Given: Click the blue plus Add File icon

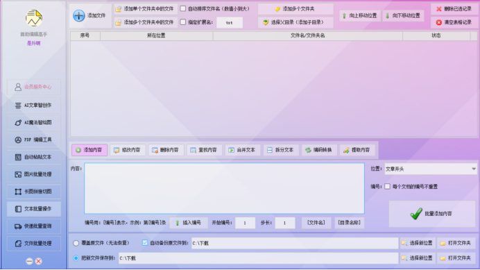Looking at the screenshot, I should [78, 16].
